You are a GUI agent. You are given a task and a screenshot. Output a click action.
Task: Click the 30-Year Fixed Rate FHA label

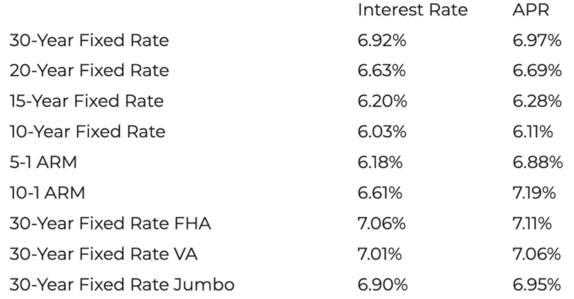pyautogui.click(x=110, y=223)
